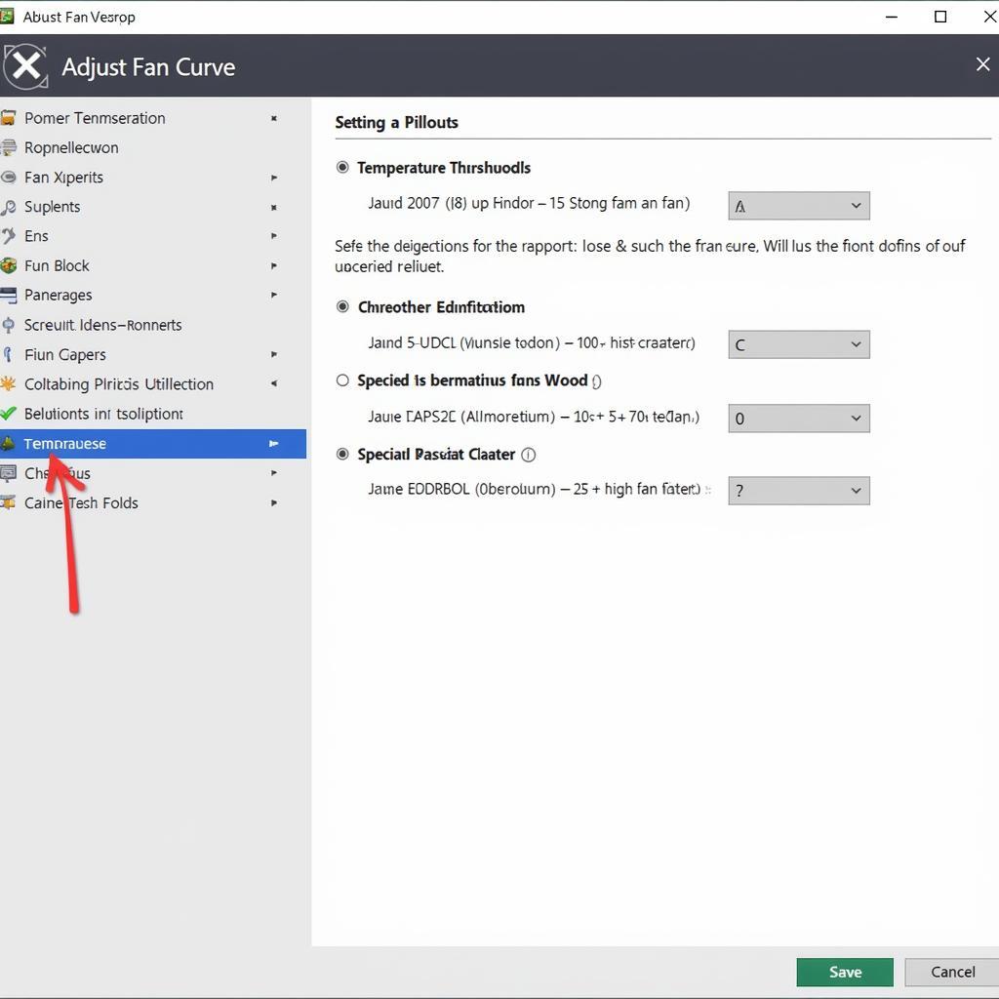This screenshot has width=999, height=999.
Task: Expand the Fun Block submenu arrow
Action: pos(274,265)
